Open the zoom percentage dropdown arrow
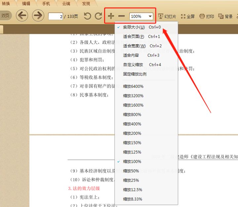Image resolution: width=238 pixels, height=207 pixels. [x=150, y=16]
